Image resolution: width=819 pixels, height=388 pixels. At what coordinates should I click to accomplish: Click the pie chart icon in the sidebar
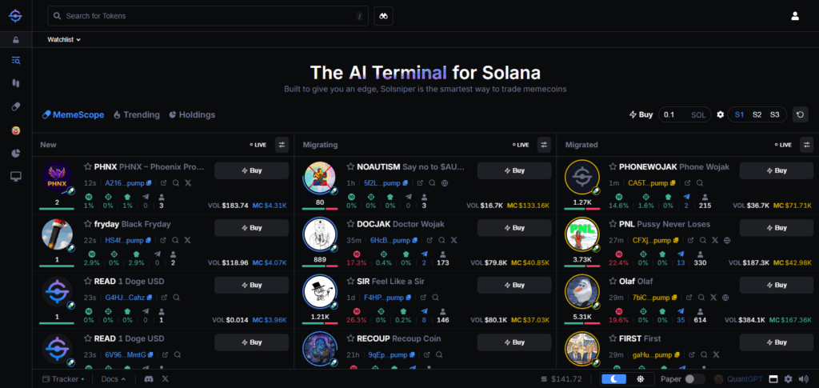[x=16, y=153]
